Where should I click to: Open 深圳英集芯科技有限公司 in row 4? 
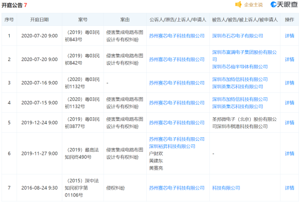238,106
